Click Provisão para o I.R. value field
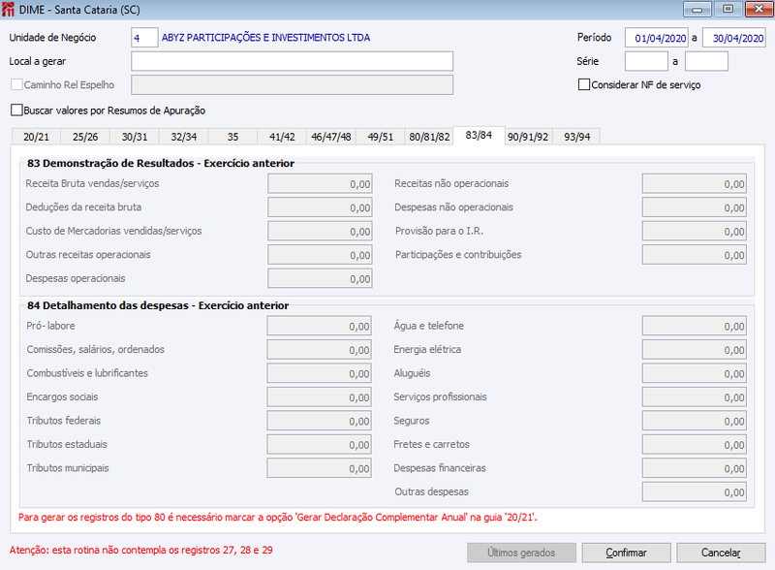 coord(695,231)
